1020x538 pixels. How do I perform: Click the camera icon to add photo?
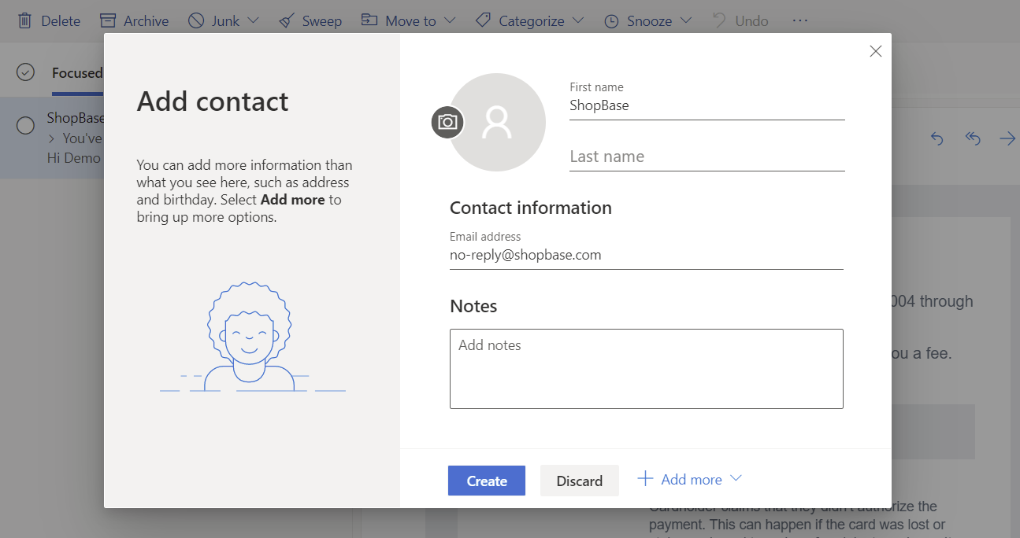[x=447, y=122]
